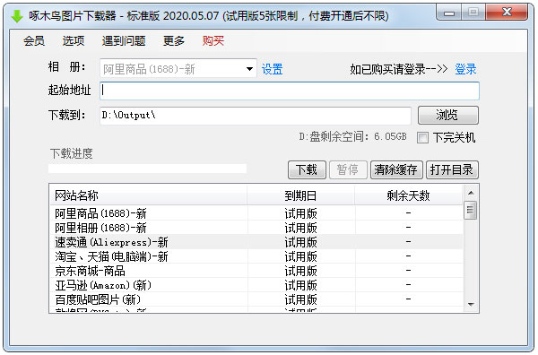Sort by 网站名称 column header
The width and height of the screenshot is (538, 355).
click(148, 195)
